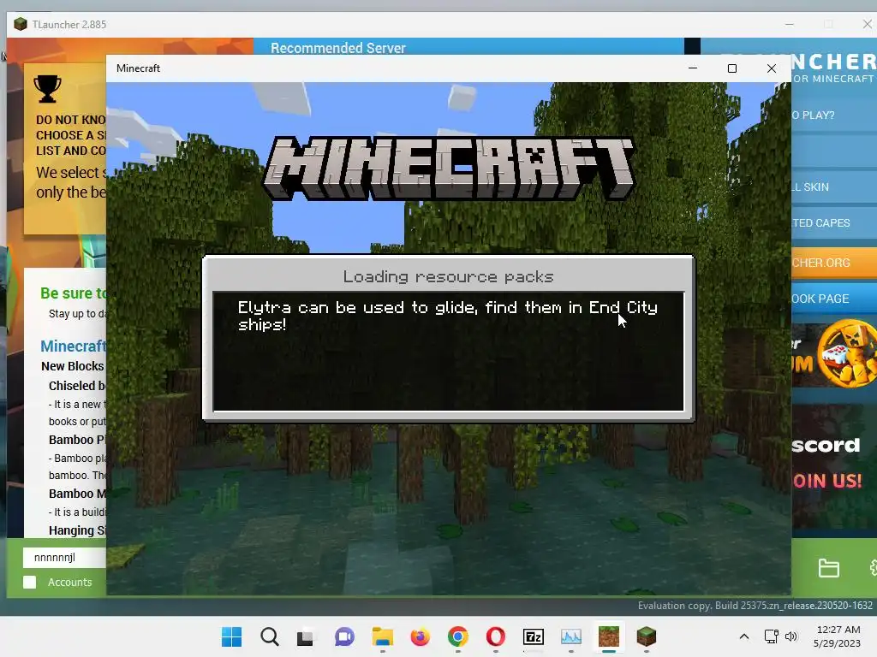Open the Windows Start menu
Image resolution: width=877 pixels, height=657 pixels.
(x=231, y=636)
